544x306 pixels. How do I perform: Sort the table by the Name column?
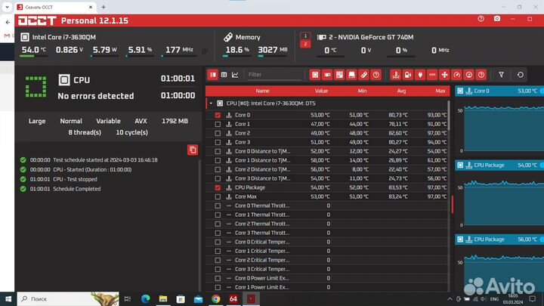(x=262, y=91)
